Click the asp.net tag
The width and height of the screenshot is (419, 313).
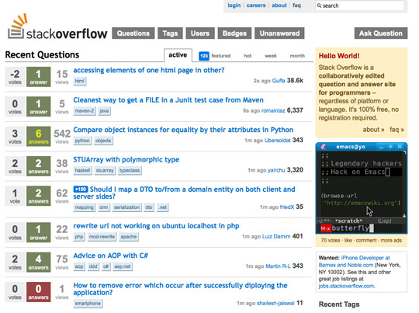click(x=123, y=266)
